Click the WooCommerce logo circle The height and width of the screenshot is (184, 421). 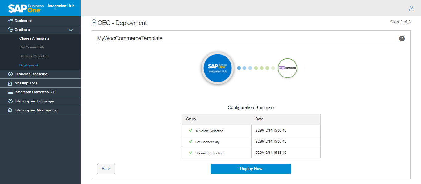click(x=287, y=68)
